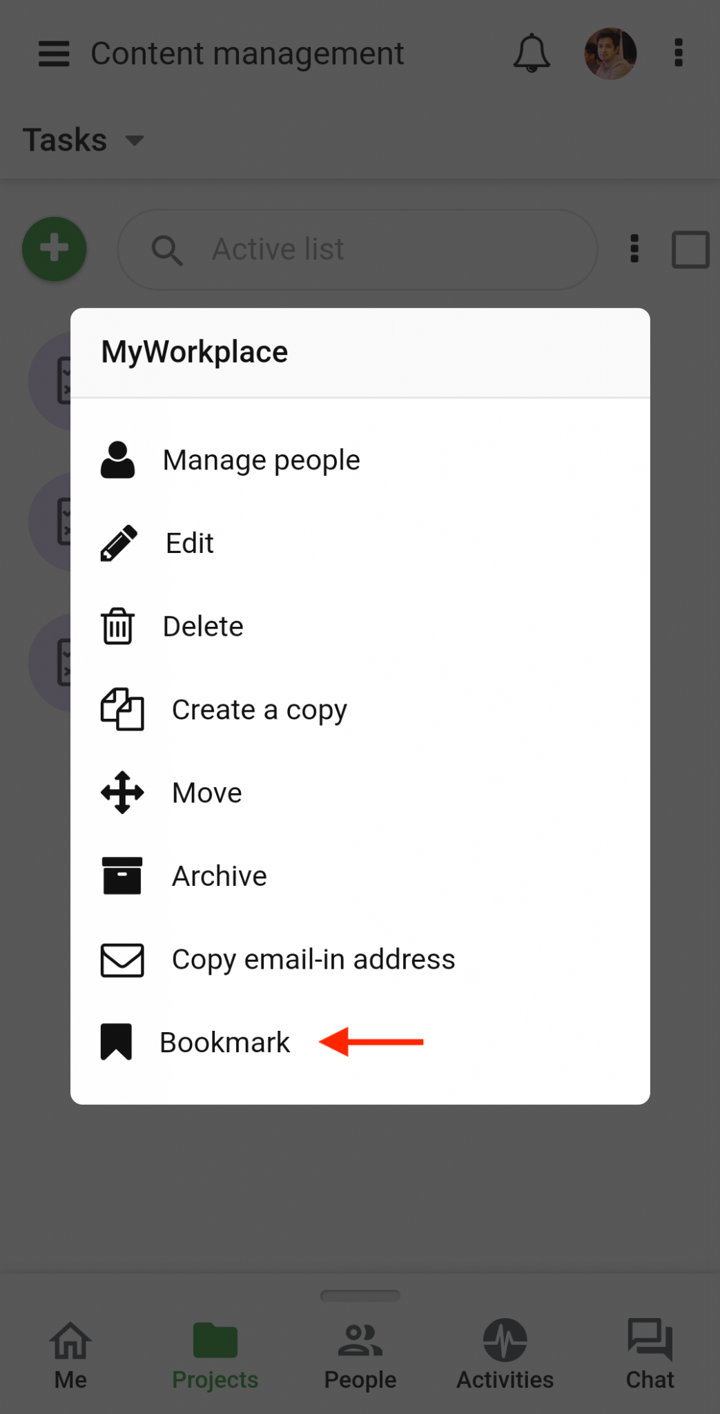Click the bookmark ribbon icon
720x1414 pixels.
click(x=116, y=1042)
